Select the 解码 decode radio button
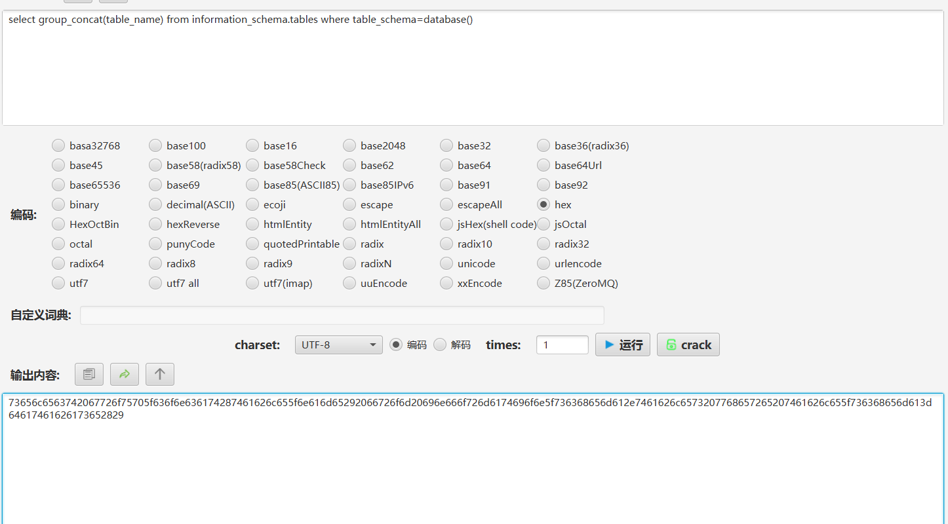Image resolution: width=948 pixels, height=524 pixels. (440, 345)
